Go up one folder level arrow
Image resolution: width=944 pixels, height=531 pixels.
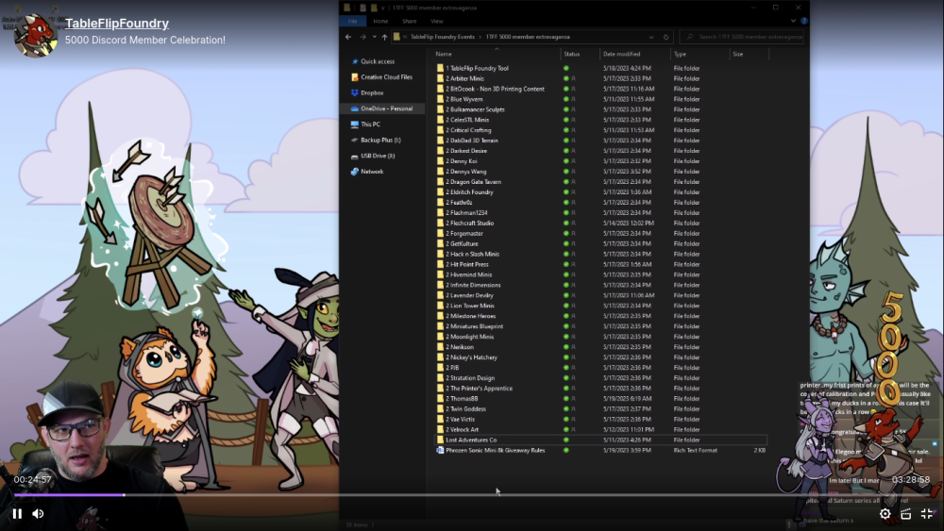coord(385,37)
